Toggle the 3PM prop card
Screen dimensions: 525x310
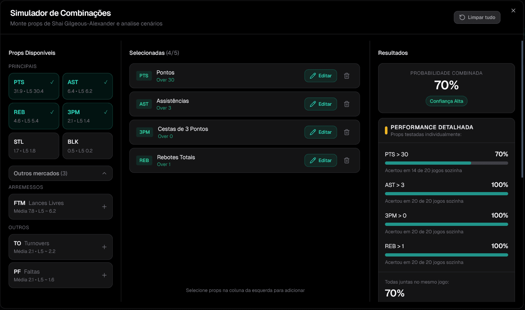tap(87, 116)
